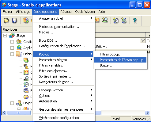This screenshot has height=122, width=151.
Task: Open Langage Wizcon submenu
Action: [x=63, y=90]
